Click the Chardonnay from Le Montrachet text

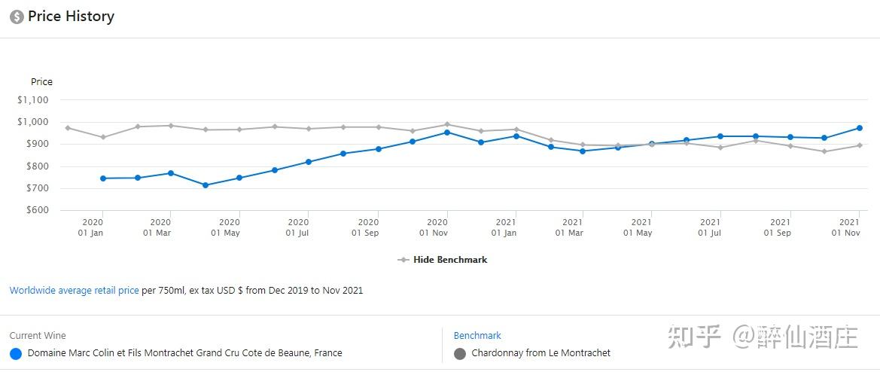[540, 352]
